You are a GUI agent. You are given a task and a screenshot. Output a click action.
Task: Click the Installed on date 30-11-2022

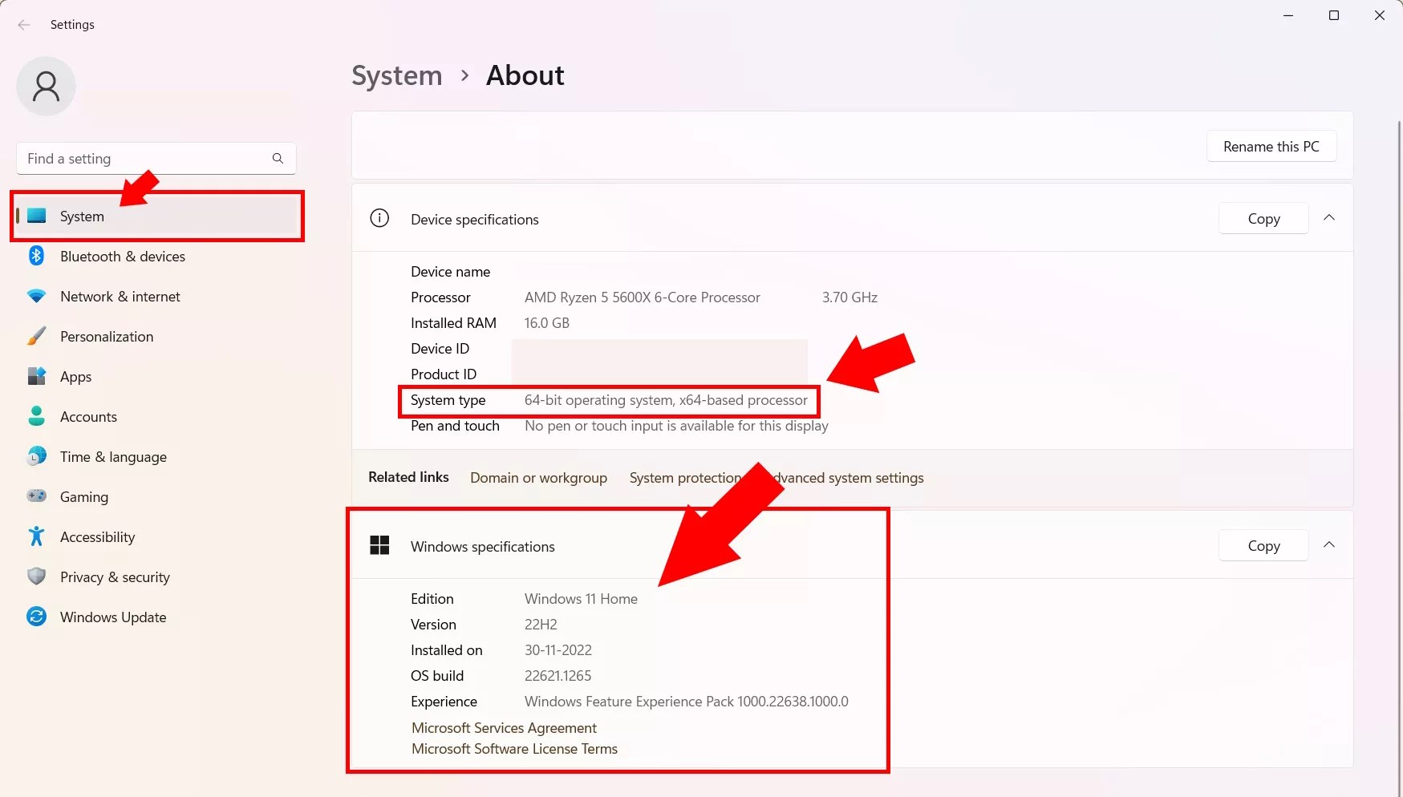(558, 650)
